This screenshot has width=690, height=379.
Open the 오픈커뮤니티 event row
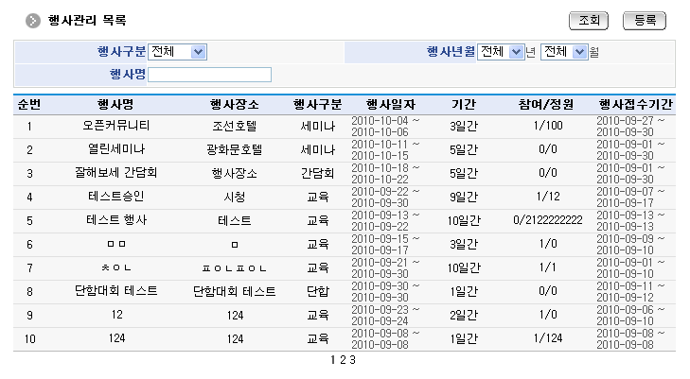tap(116, 125)
